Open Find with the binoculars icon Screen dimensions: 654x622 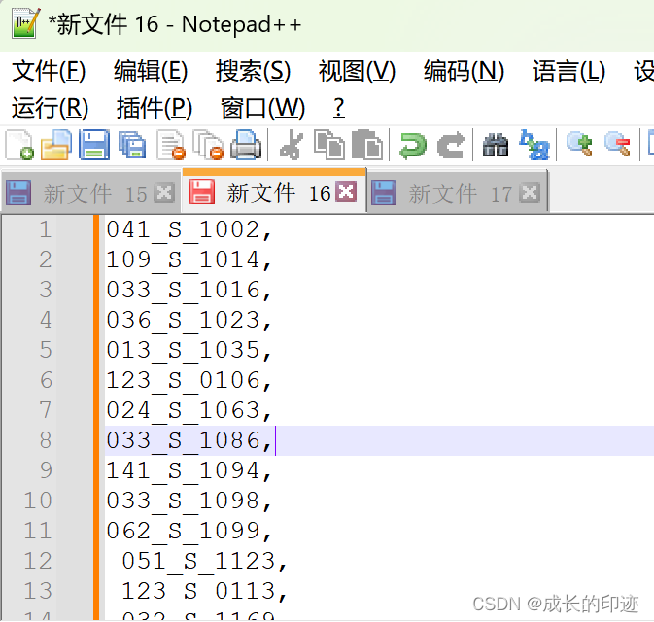point(496,145)
